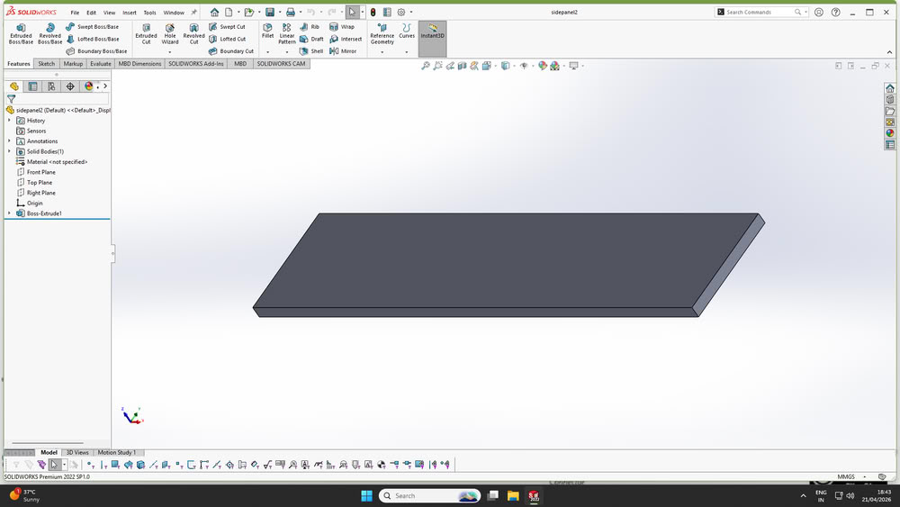The height and width of the screenshot is (507, 900).
Task: Open SOLIDWORKS Resources in the task pane
Action: point(890,88)
